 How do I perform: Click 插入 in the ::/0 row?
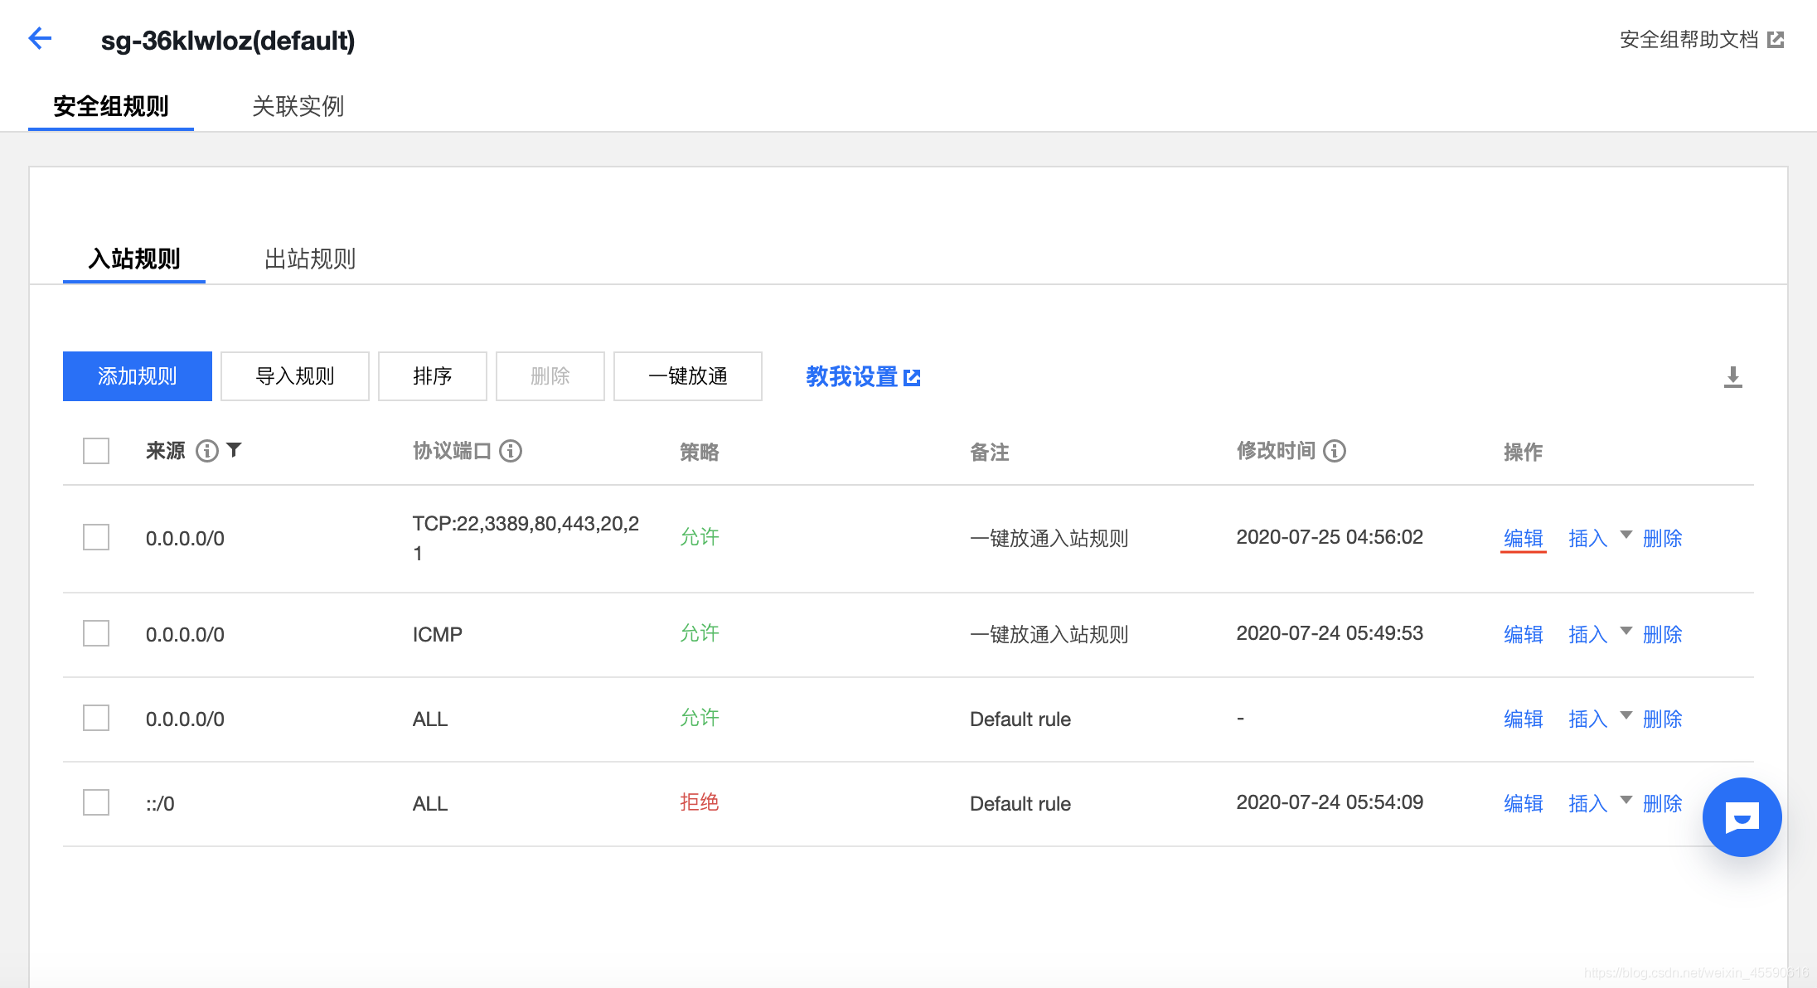[1588, 804]
